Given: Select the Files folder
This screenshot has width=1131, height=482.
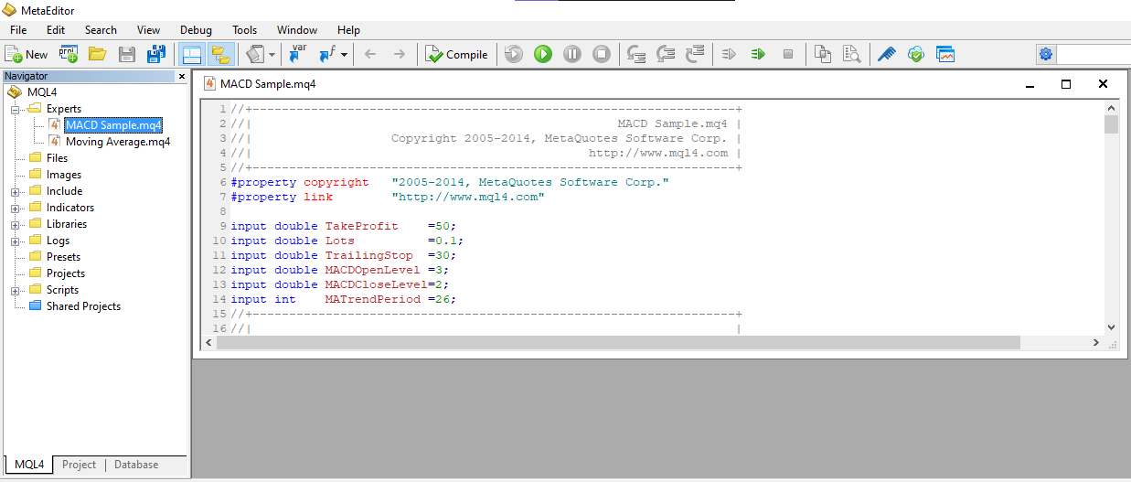Looking at the screenshot, I should point(57,158).
